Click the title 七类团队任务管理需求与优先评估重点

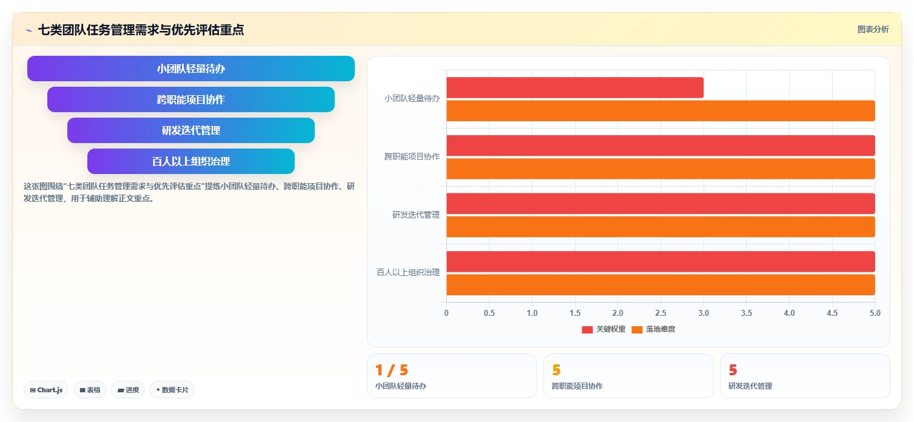tap(141, 30)
